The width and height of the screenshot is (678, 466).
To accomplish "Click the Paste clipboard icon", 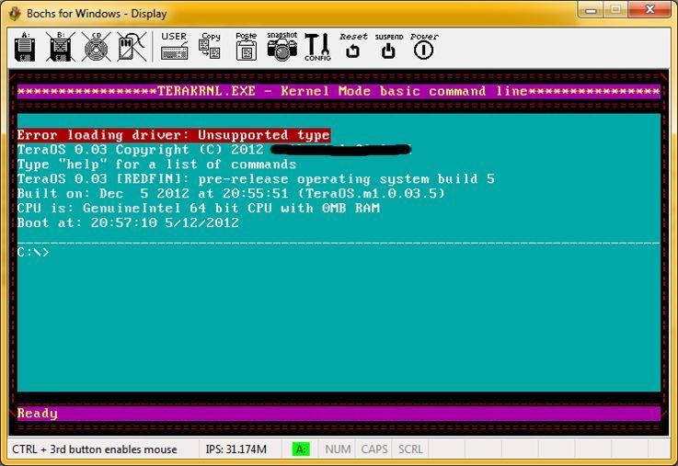I will 246,46.
